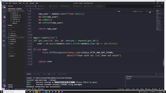
Task: Click the Go Live status bar button
Action: (x=148, y=89)
